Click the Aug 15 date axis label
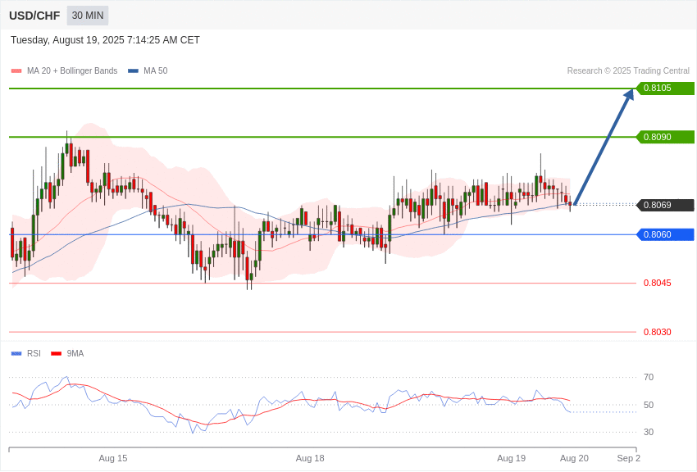Screen dimensions: 697x472 pyautogui.click(x=113, y=458)
